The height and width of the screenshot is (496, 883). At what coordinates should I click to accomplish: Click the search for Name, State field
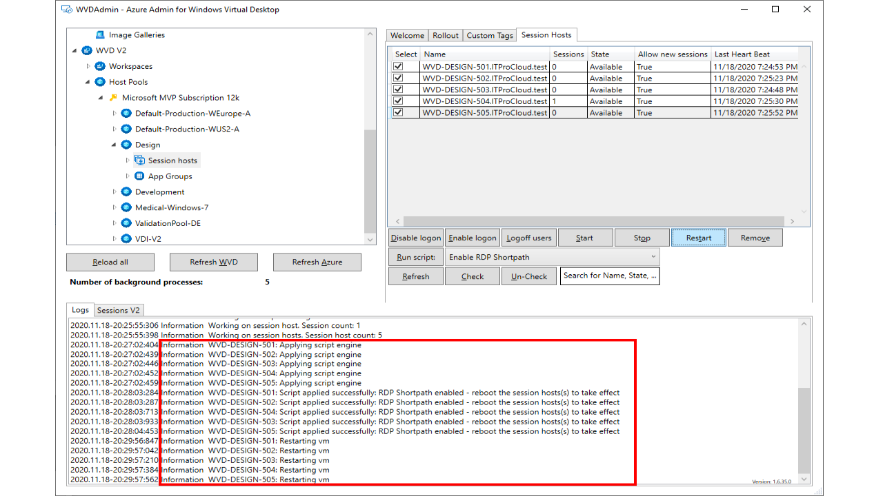point(610,276)
